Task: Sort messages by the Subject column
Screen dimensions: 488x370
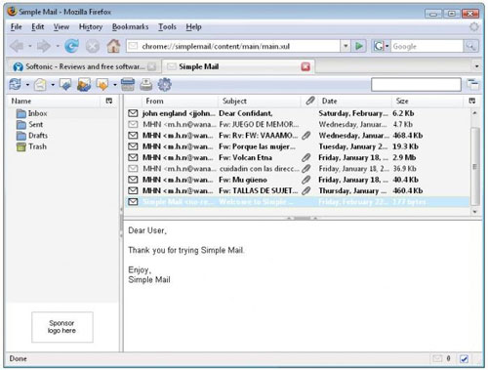Action: [x=260, y=101]
